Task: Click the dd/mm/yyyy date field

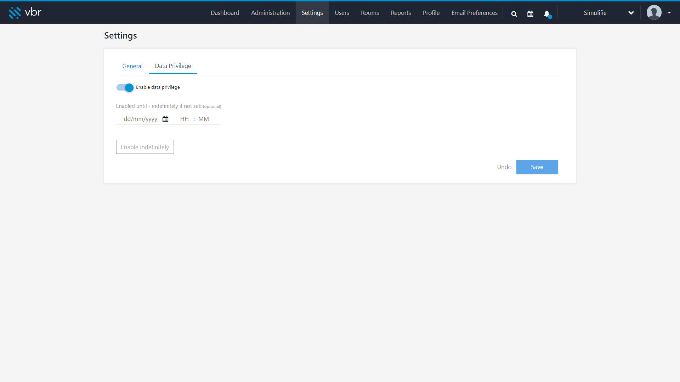Action: [x=141, y=119]
